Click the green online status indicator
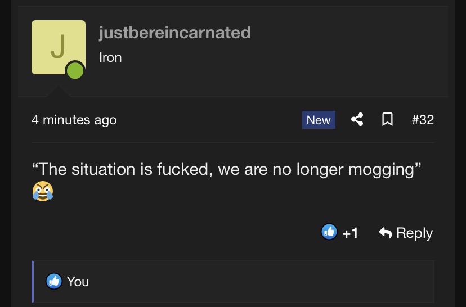This screenshot has width=466, height=307. tap(75, 71)
